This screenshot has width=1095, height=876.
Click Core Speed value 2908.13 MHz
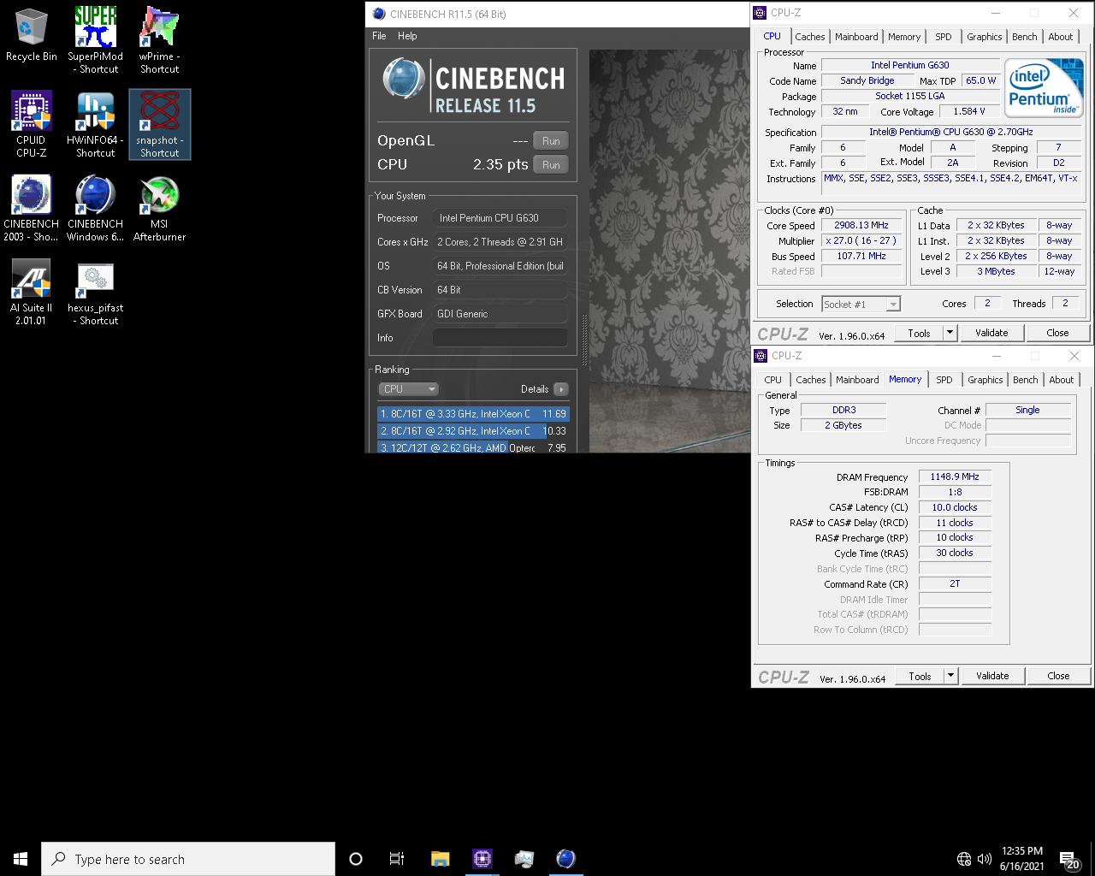[861, 226]
